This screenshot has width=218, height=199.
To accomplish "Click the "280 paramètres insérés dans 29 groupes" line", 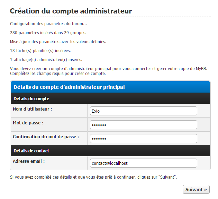I will pos(48,33).
